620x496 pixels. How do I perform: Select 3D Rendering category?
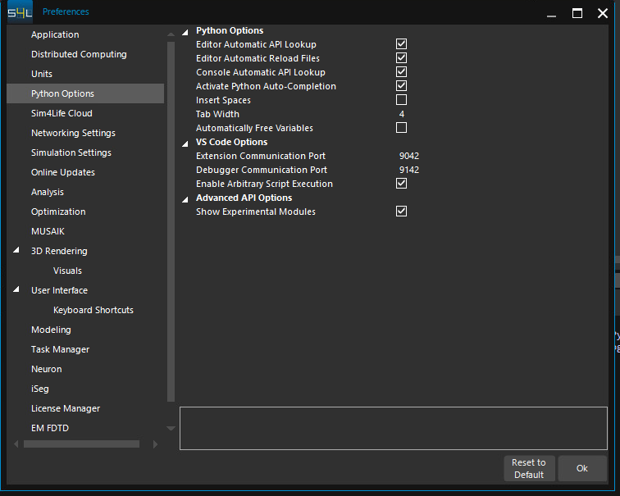[x=59, y=251]
